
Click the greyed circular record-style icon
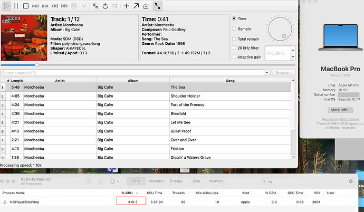click(x=74, y=6)
